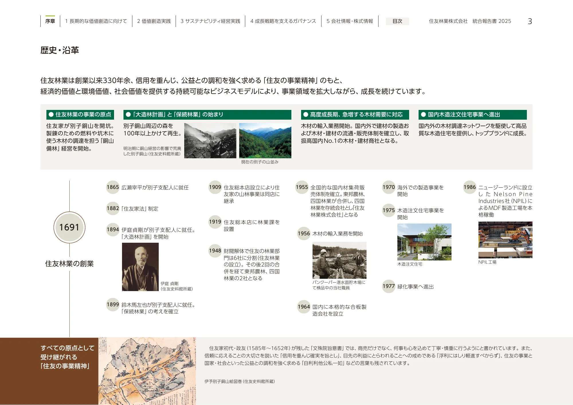Open 5 会社情報・株式情報 tab
Viewport: 573px width, 405px height.
350,21
